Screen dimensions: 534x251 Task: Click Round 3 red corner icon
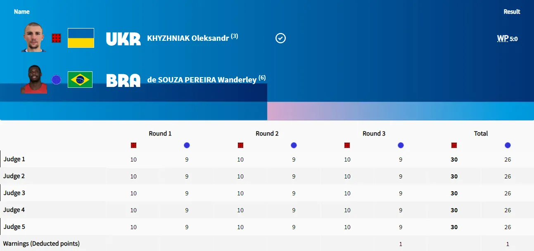pyautogui.click(x=347, y=145)
